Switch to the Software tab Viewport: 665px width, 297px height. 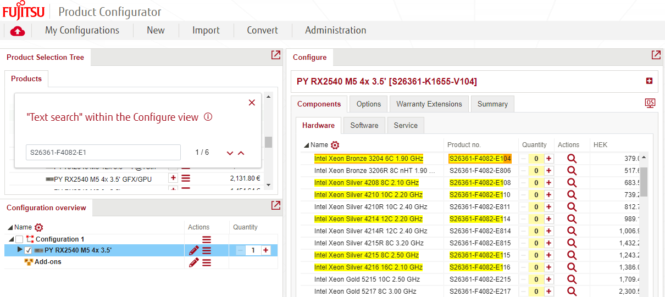coord(364,125)
